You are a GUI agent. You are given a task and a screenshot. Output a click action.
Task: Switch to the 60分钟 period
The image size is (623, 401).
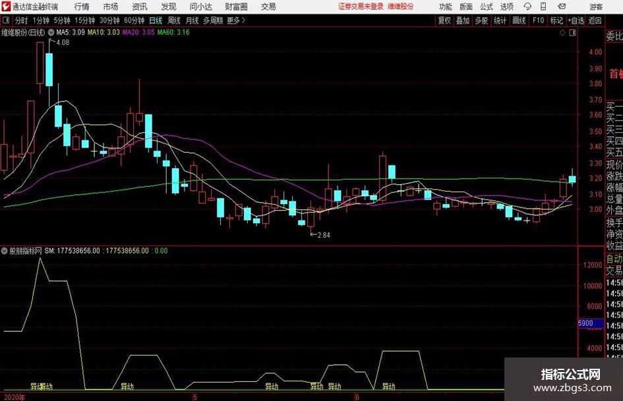[x=134, y=20]
